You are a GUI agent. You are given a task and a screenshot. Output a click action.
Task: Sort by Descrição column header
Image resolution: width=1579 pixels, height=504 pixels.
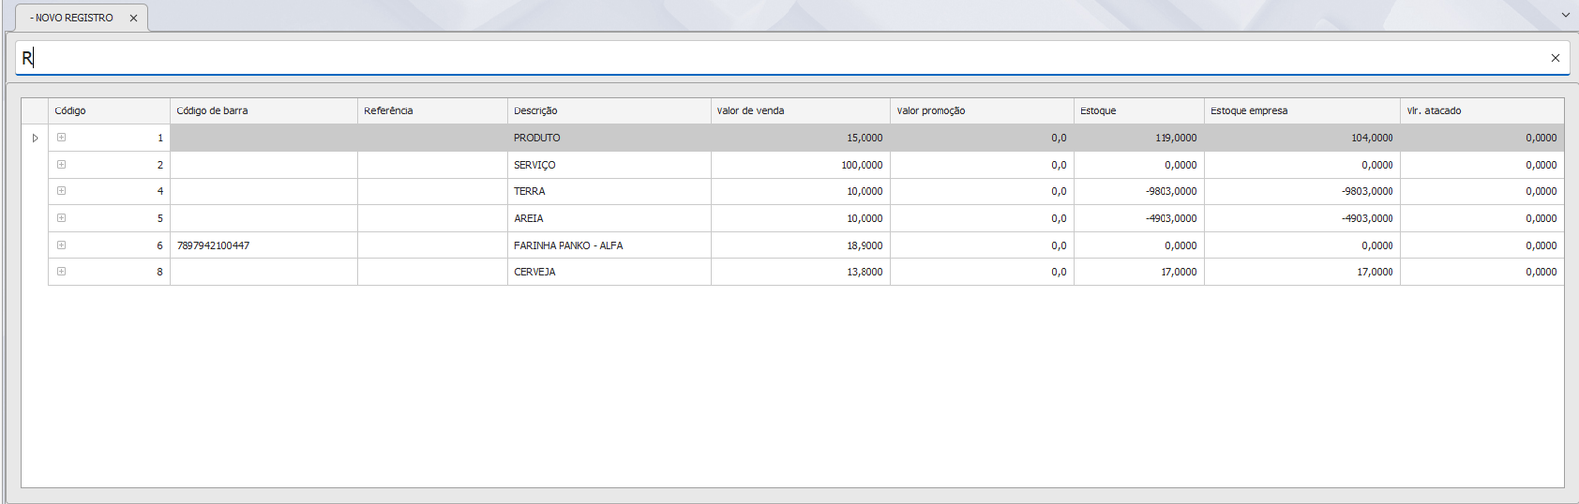[609, 110]
